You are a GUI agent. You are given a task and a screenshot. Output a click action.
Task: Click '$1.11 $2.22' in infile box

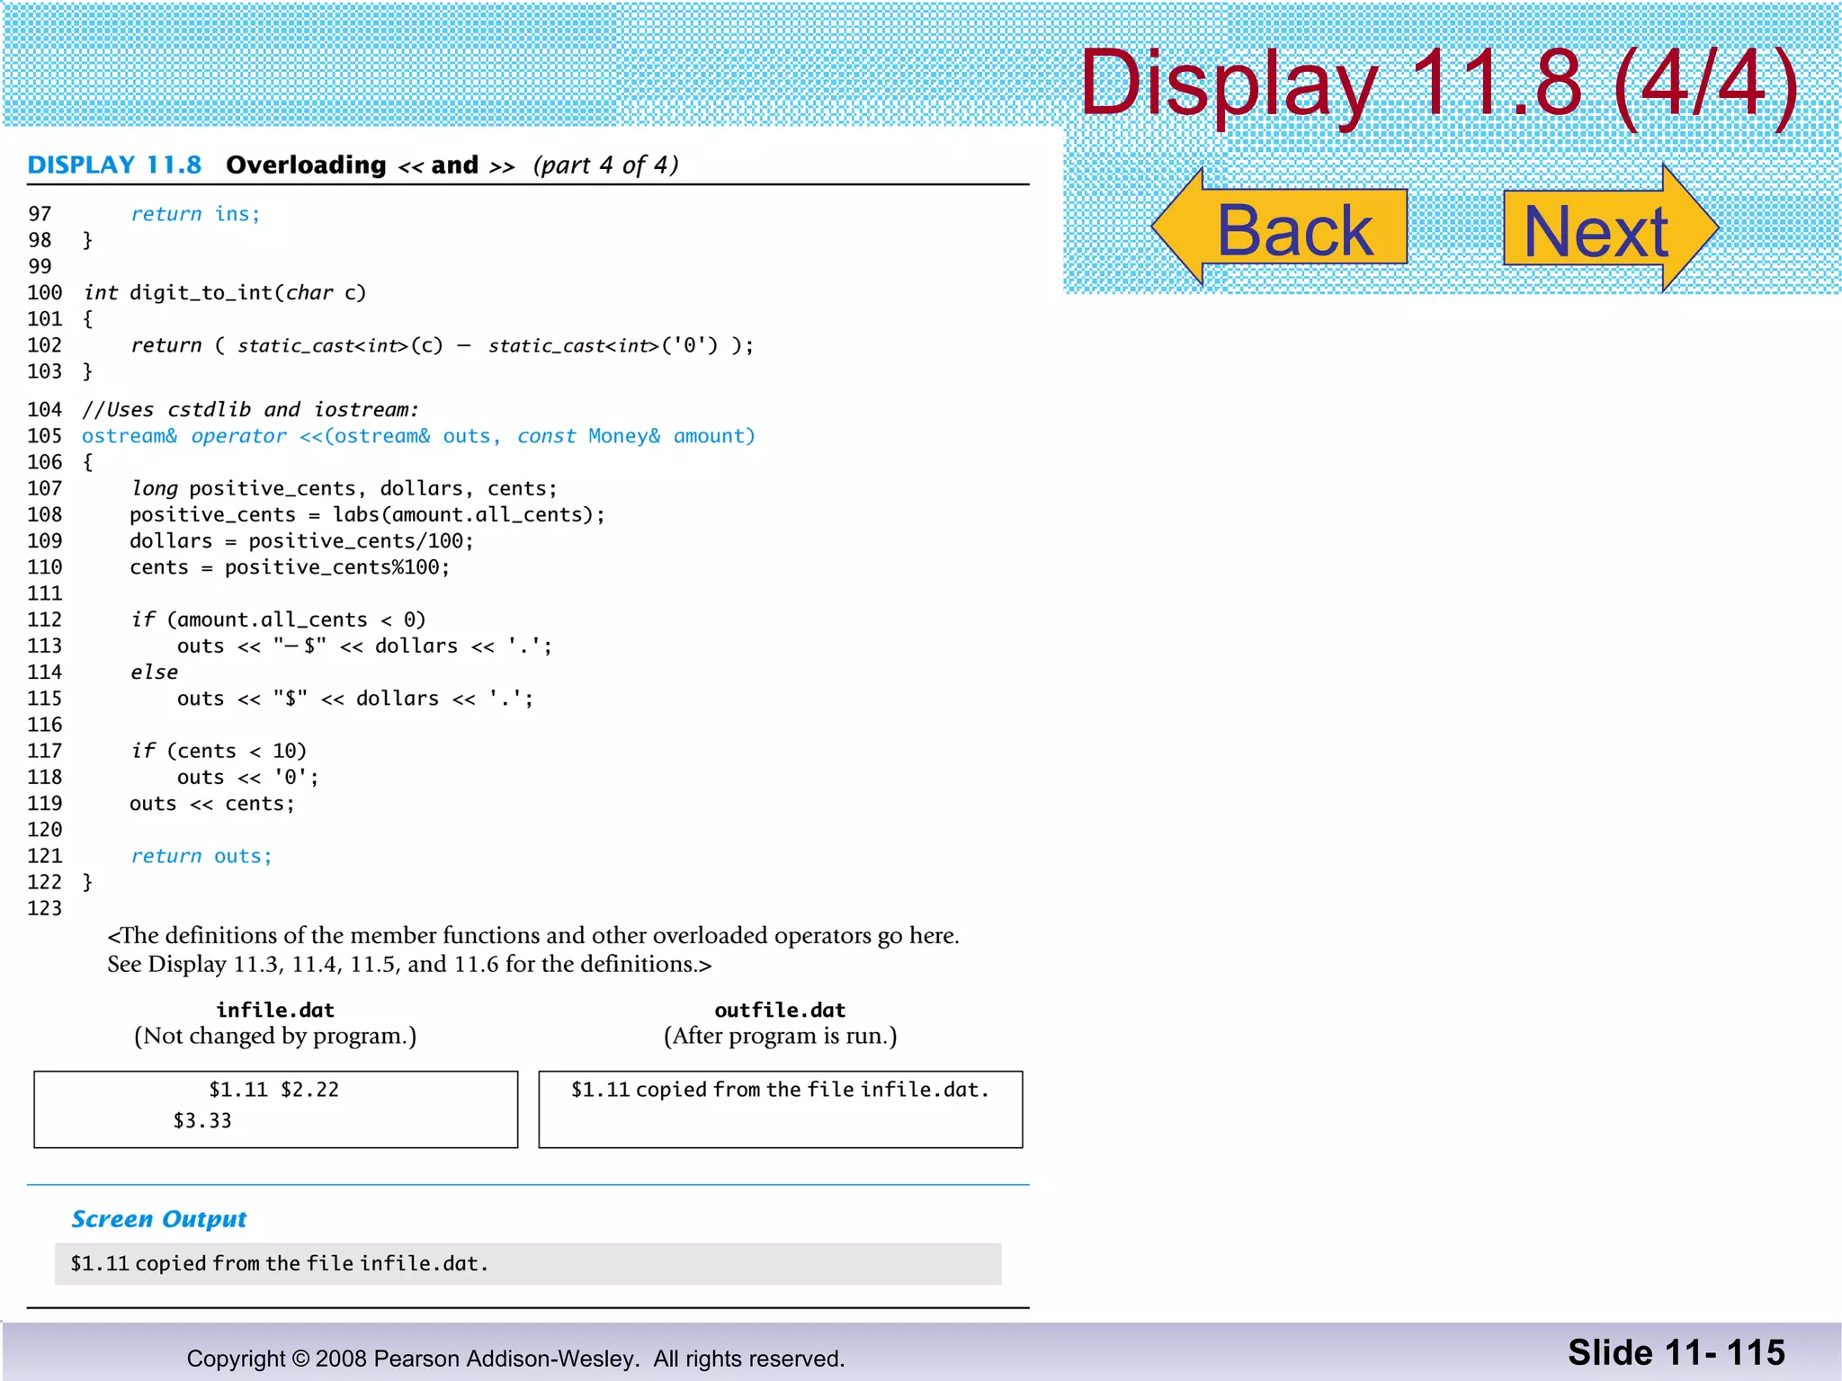click(x=274, y=1090)
